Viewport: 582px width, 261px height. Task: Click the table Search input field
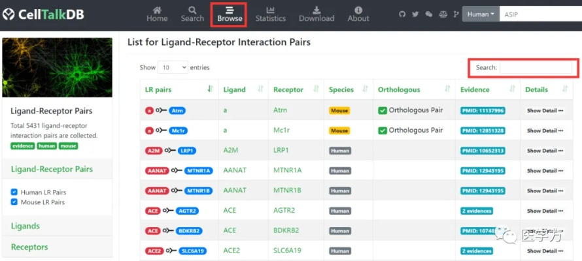coord(535,67)
